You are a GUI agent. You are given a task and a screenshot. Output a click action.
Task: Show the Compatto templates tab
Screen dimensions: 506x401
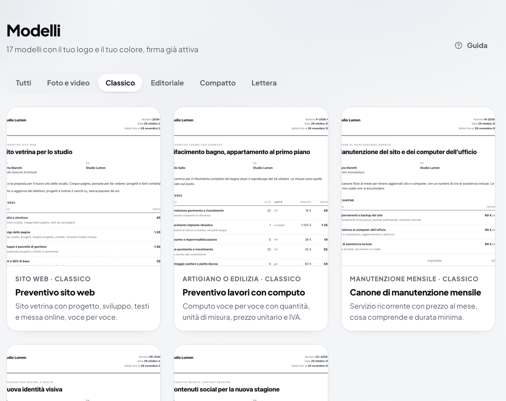(218, 83)
